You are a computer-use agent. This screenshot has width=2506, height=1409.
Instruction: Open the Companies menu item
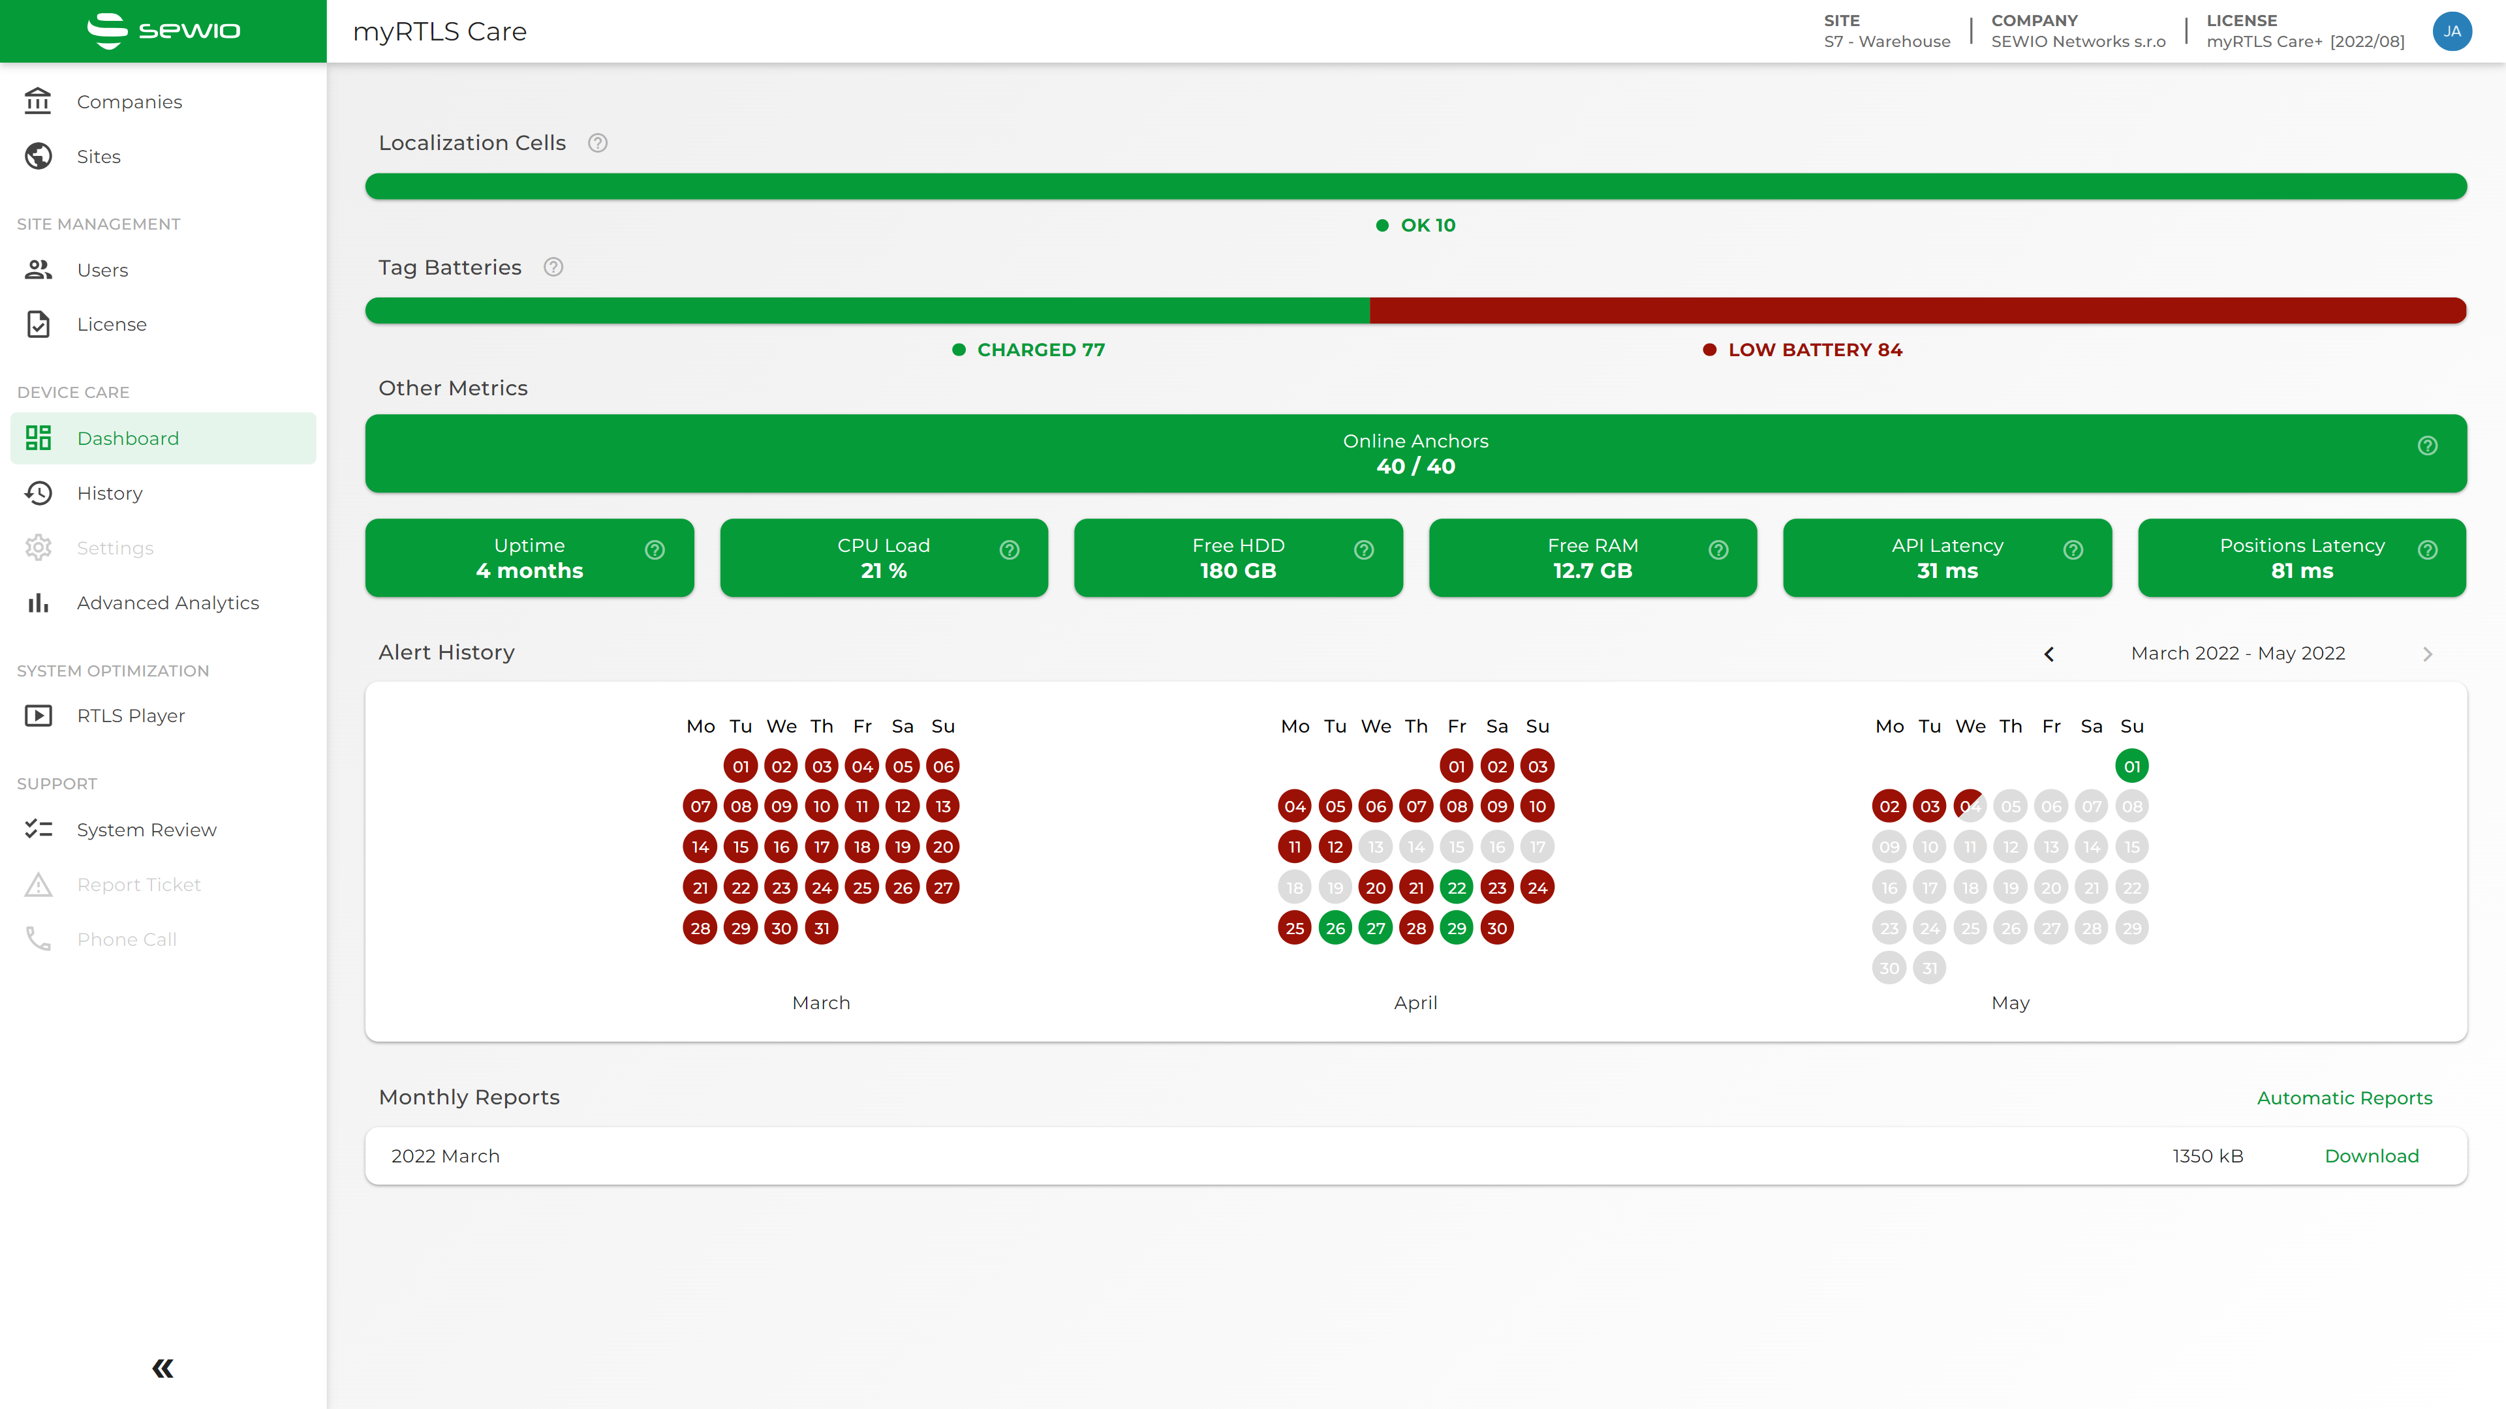coord(129,102)
